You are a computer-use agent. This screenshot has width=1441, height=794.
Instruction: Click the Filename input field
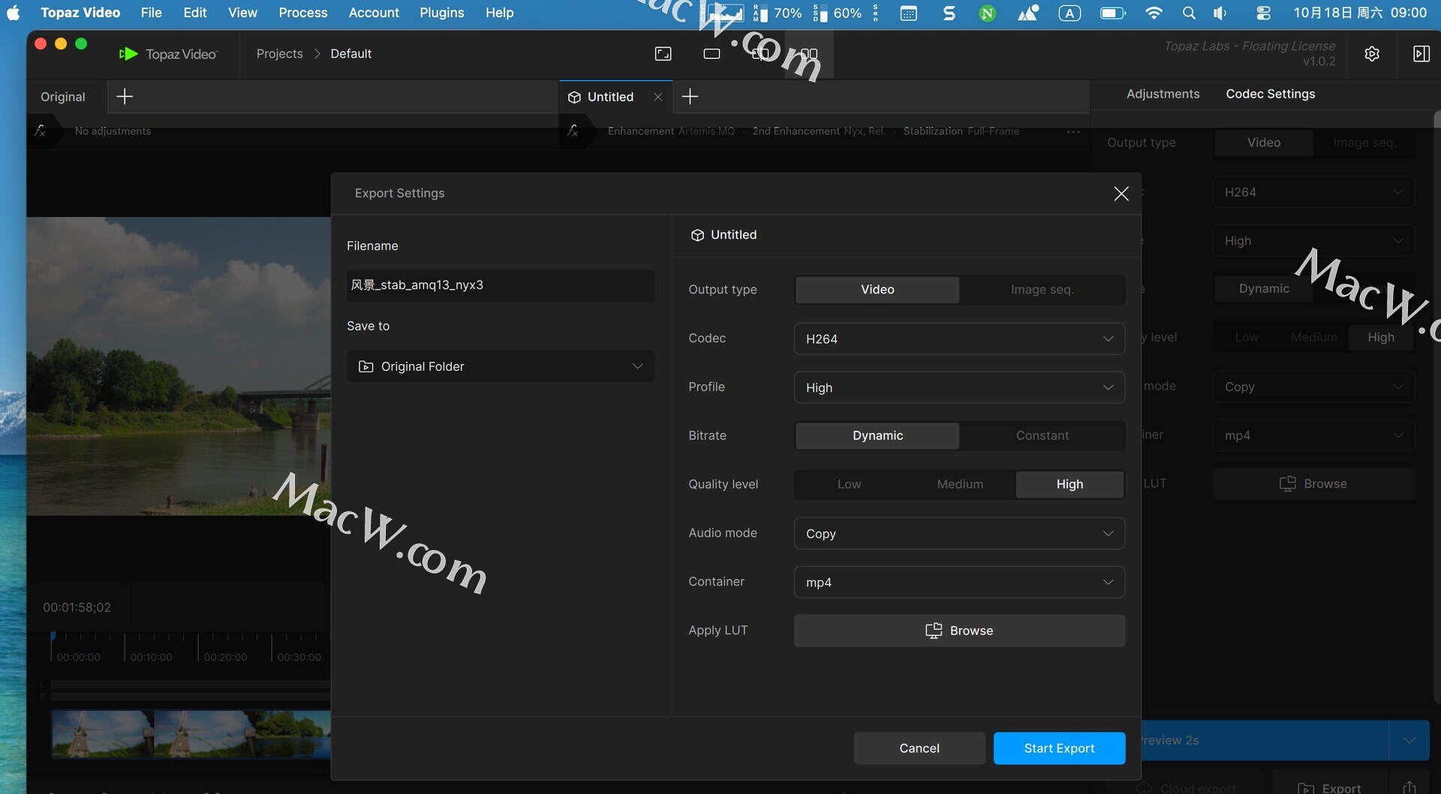(x=501, y=285)
